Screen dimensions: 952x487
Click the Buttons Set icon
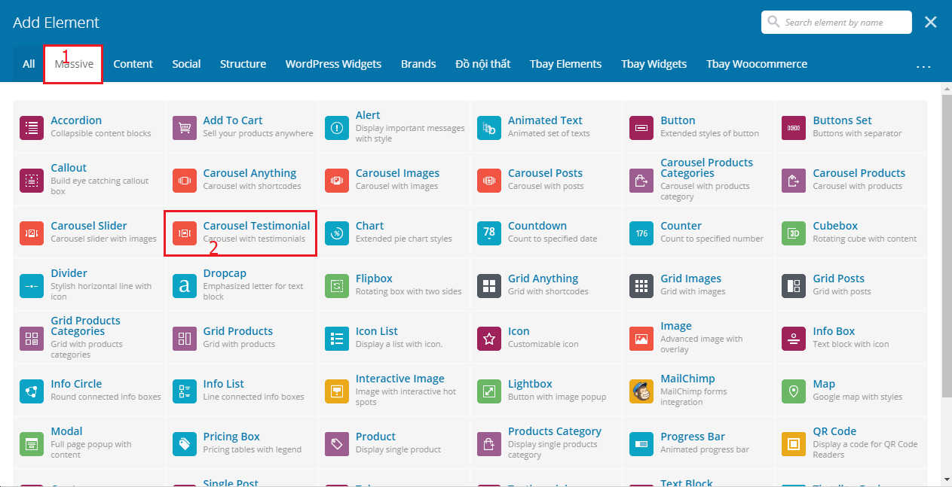click(794, 128)
